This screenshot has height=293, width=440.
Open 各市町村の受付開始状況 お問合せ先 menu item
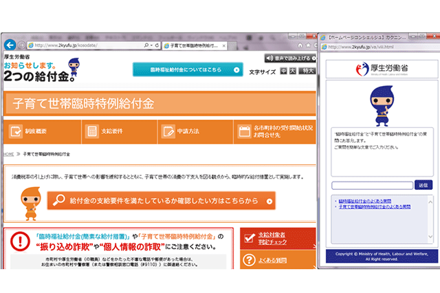coord(275,131)
